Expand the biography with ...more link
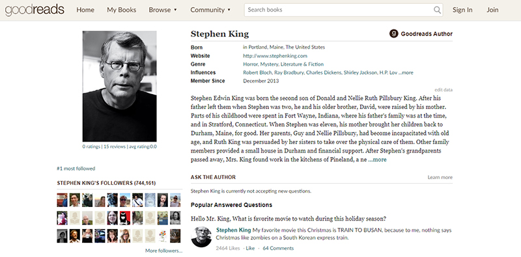This screenshot has height=257, width=521. (378, 160)
